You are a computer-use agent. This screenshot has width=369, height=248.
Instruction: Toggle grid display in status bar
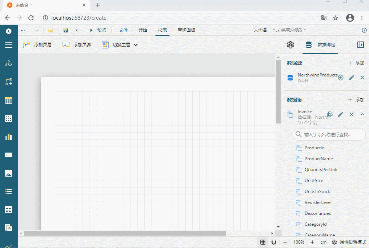tap(263, 242)
